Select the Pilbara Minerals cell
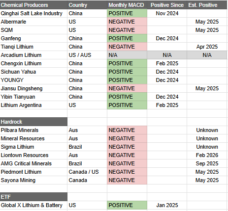Screen dimensions: 228x211 (33, 130)
